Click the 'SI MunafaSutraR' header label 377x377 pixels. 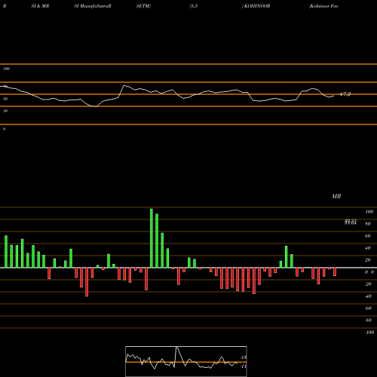(x=93, y=6)
